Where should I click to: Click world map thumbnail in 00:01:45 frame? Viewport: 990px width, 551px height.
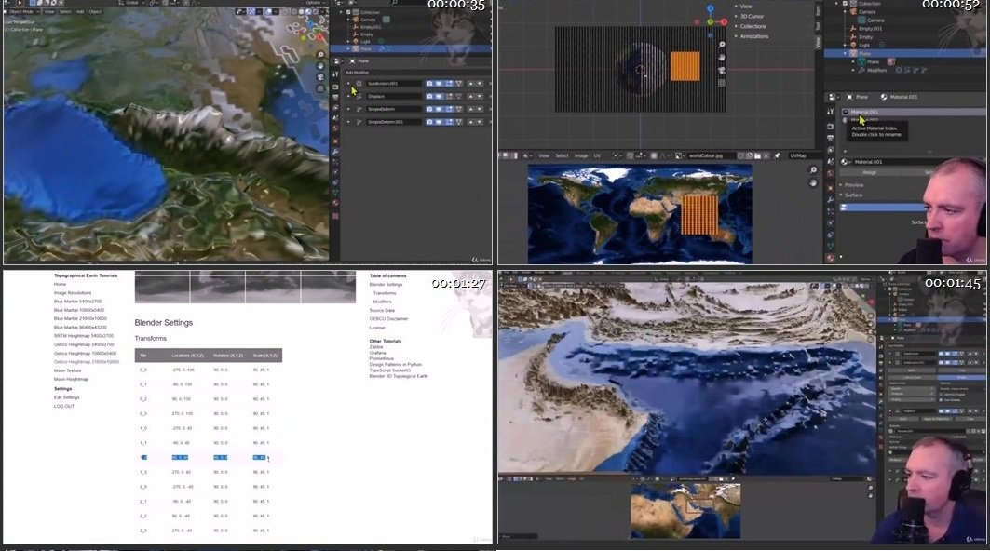pos(685,511)
